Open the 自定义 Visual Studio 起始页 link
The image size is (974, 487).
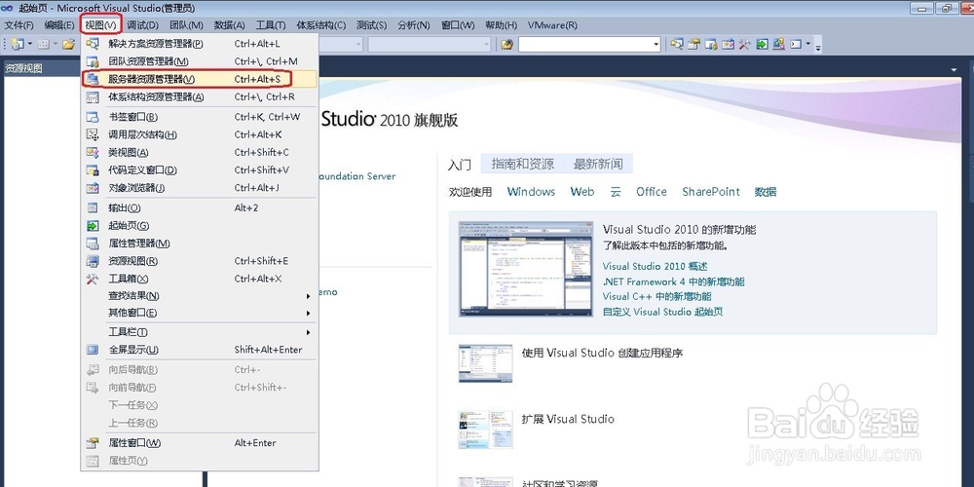click(x=662, y=312)
